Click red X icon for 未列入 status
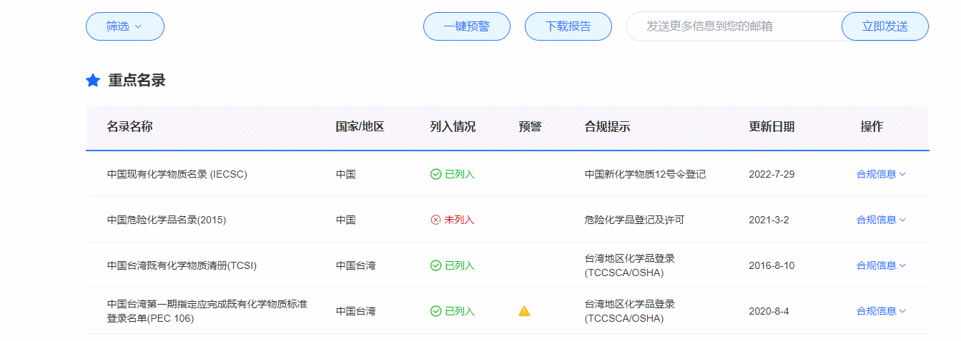961x341 pixels. 435,220
